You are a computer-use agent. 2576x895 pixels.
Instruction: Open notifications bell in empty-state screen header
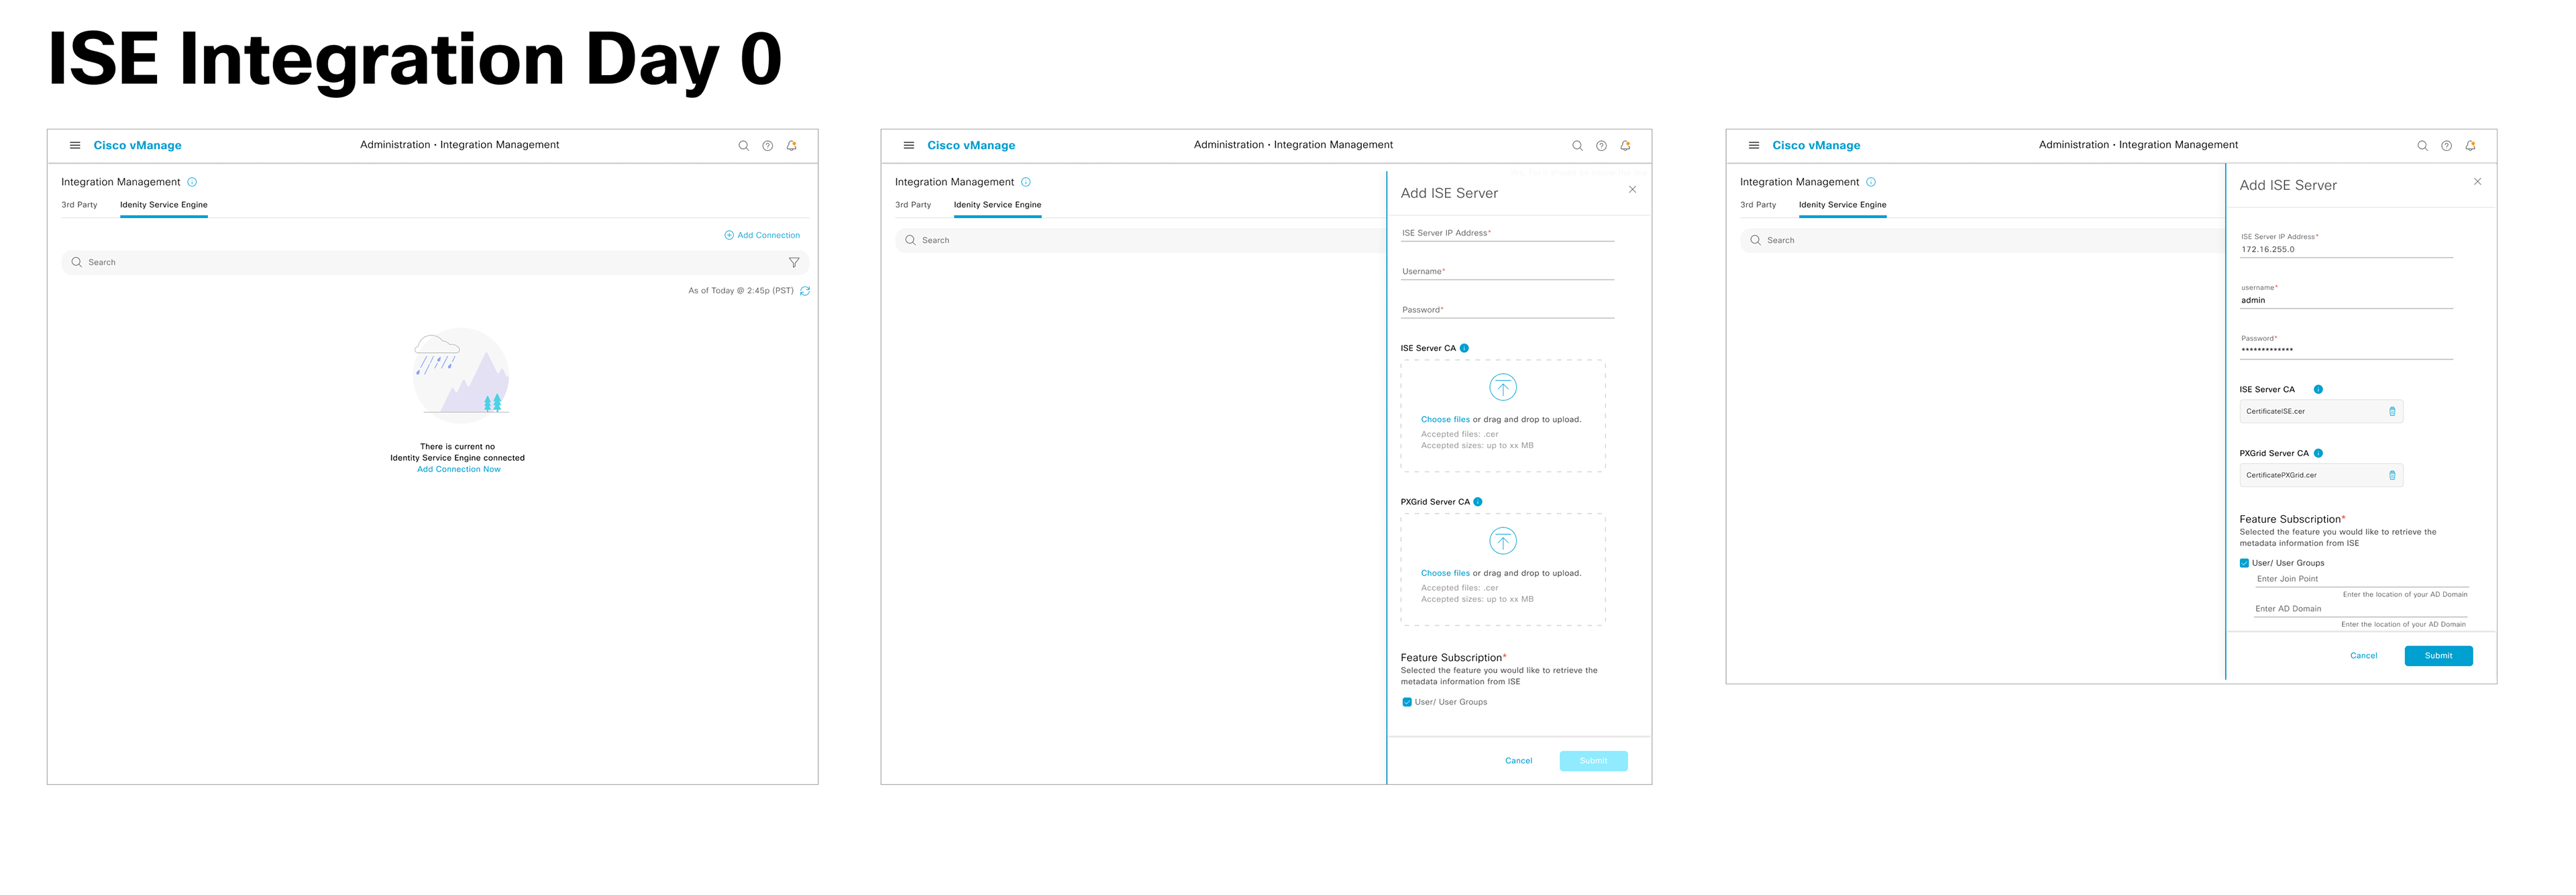[x=791, y=146]
